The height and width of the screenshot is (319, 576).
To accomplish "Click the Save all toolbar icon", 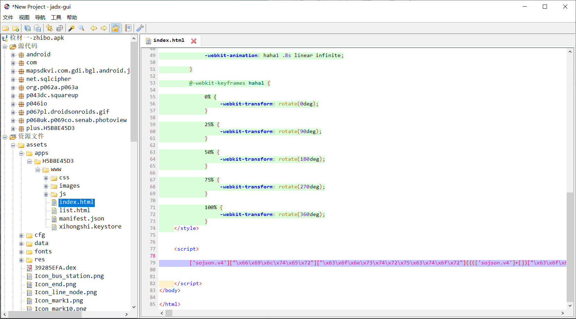I will [x=28, y=28].
